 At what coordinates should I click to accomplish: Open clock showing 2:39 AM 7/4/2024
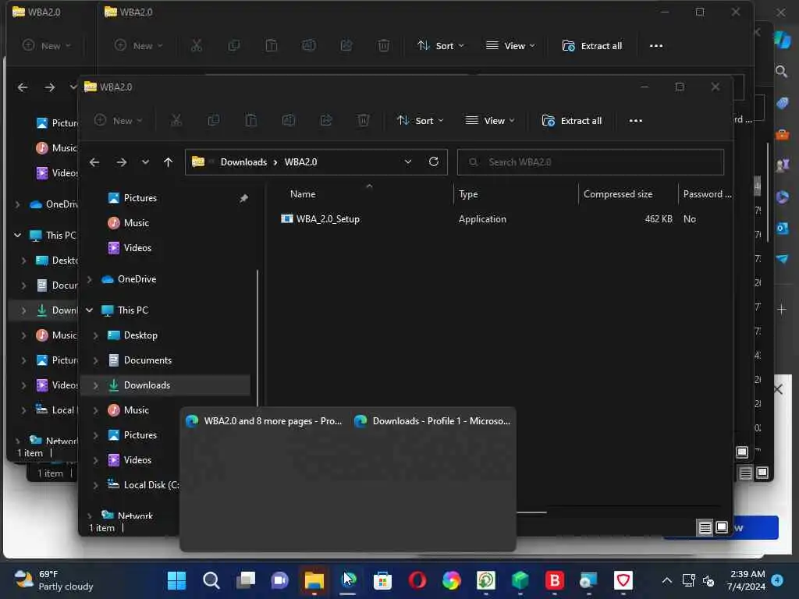point(747,580)
